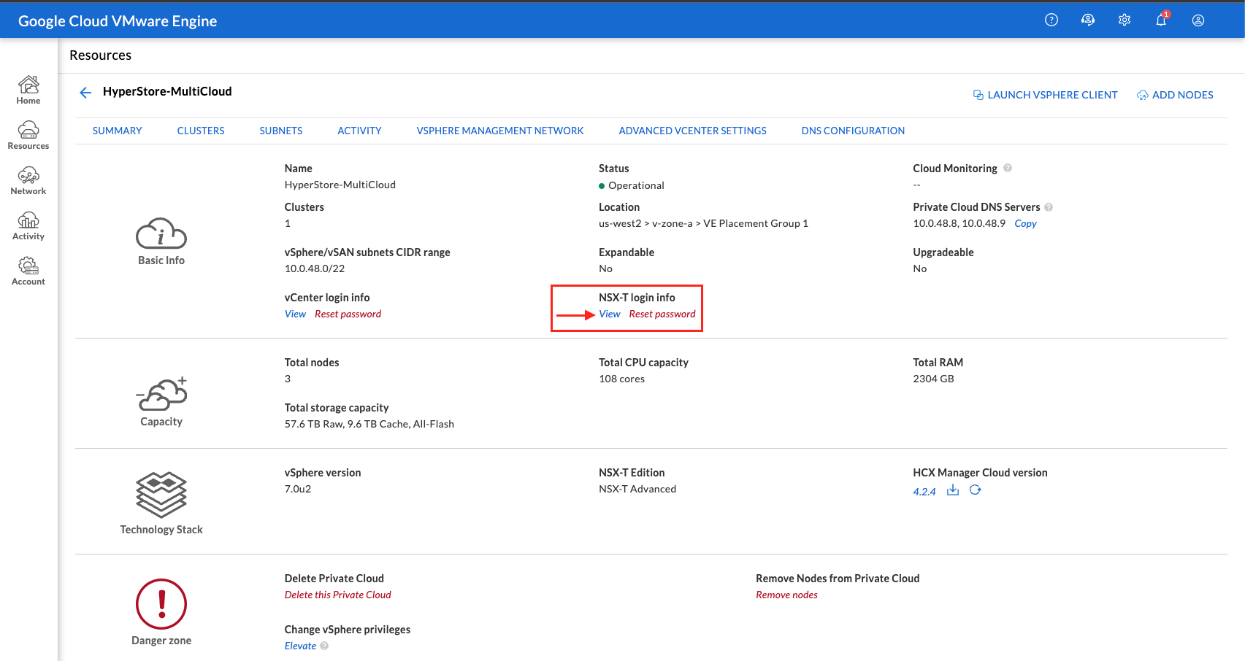
Task: Refresh the HCX Manager Cloud version
Action: point(976,490)
